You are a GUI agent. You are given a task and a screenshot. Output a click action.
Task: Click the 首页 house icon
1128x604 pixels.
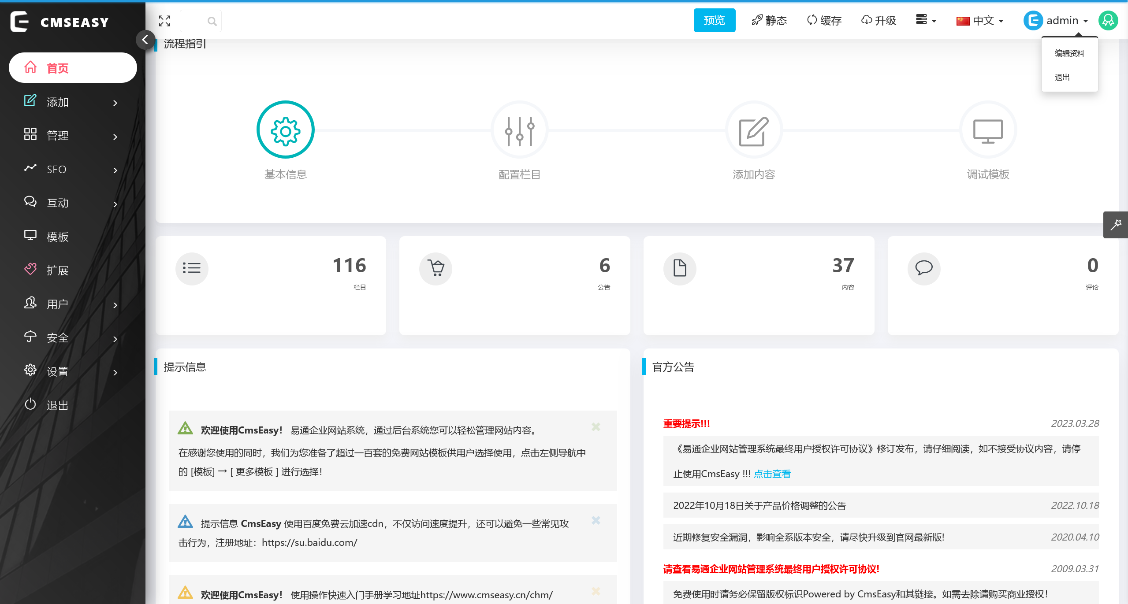(30, 67)
